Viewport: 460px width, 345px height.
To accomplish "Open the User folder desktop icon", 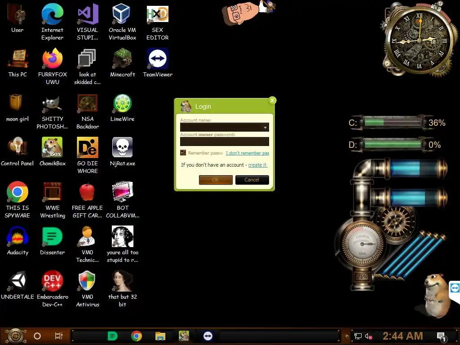I will 18,18.
